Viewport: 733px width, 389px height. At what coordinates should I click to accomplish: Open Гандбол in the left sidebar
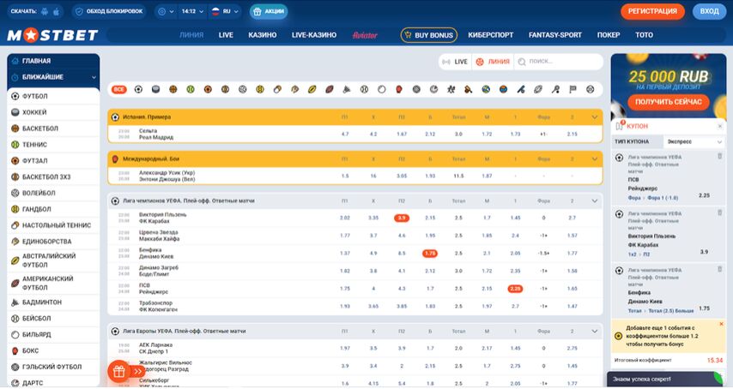[53, 209]
